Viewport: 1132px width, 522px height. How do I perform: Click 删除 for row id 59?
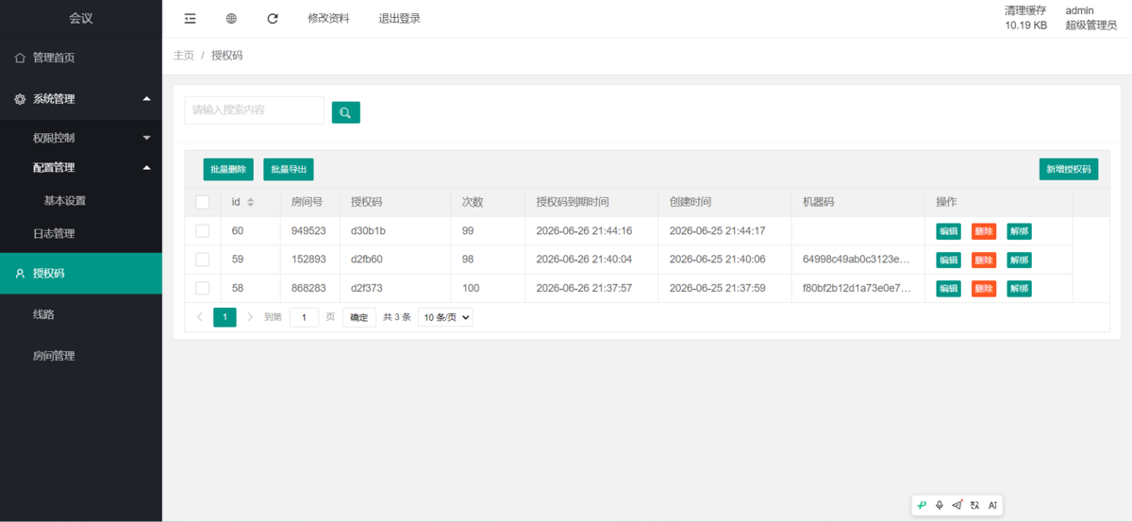click(x=984, y=260)
